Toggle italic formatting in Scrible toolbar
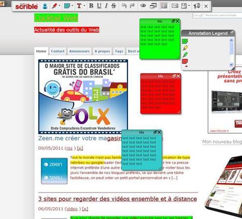Screen dimensions: 242x219 (106, 6)
